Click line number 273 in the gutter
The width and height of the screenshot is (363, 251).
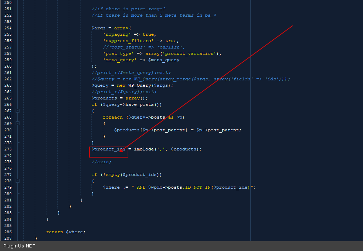(x=7, y=149)
